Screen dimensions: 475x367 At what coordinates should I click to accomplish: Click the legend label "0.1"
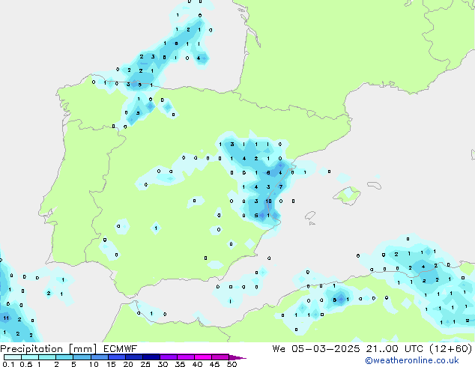(x=8, y=364)
